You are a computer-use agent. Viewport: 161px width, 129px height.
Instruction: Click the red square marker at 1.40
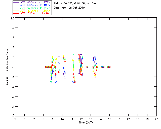pyautogui.click(x=95, y=77)
